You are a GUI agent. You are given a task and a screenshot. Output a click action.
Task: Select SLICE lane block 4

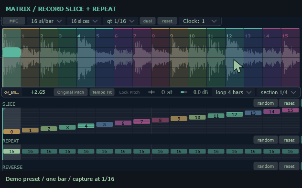pyautogui.click(x=86, y=126)
